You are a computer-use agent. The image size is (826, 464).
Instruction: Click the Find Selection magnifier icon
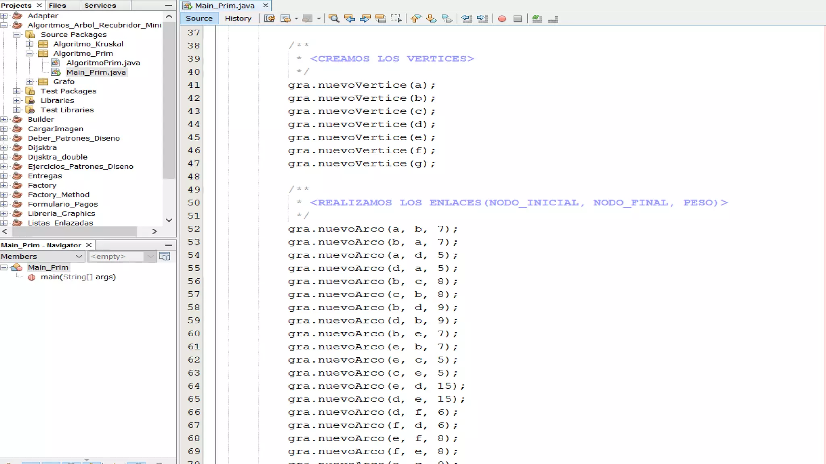[334, 19]
